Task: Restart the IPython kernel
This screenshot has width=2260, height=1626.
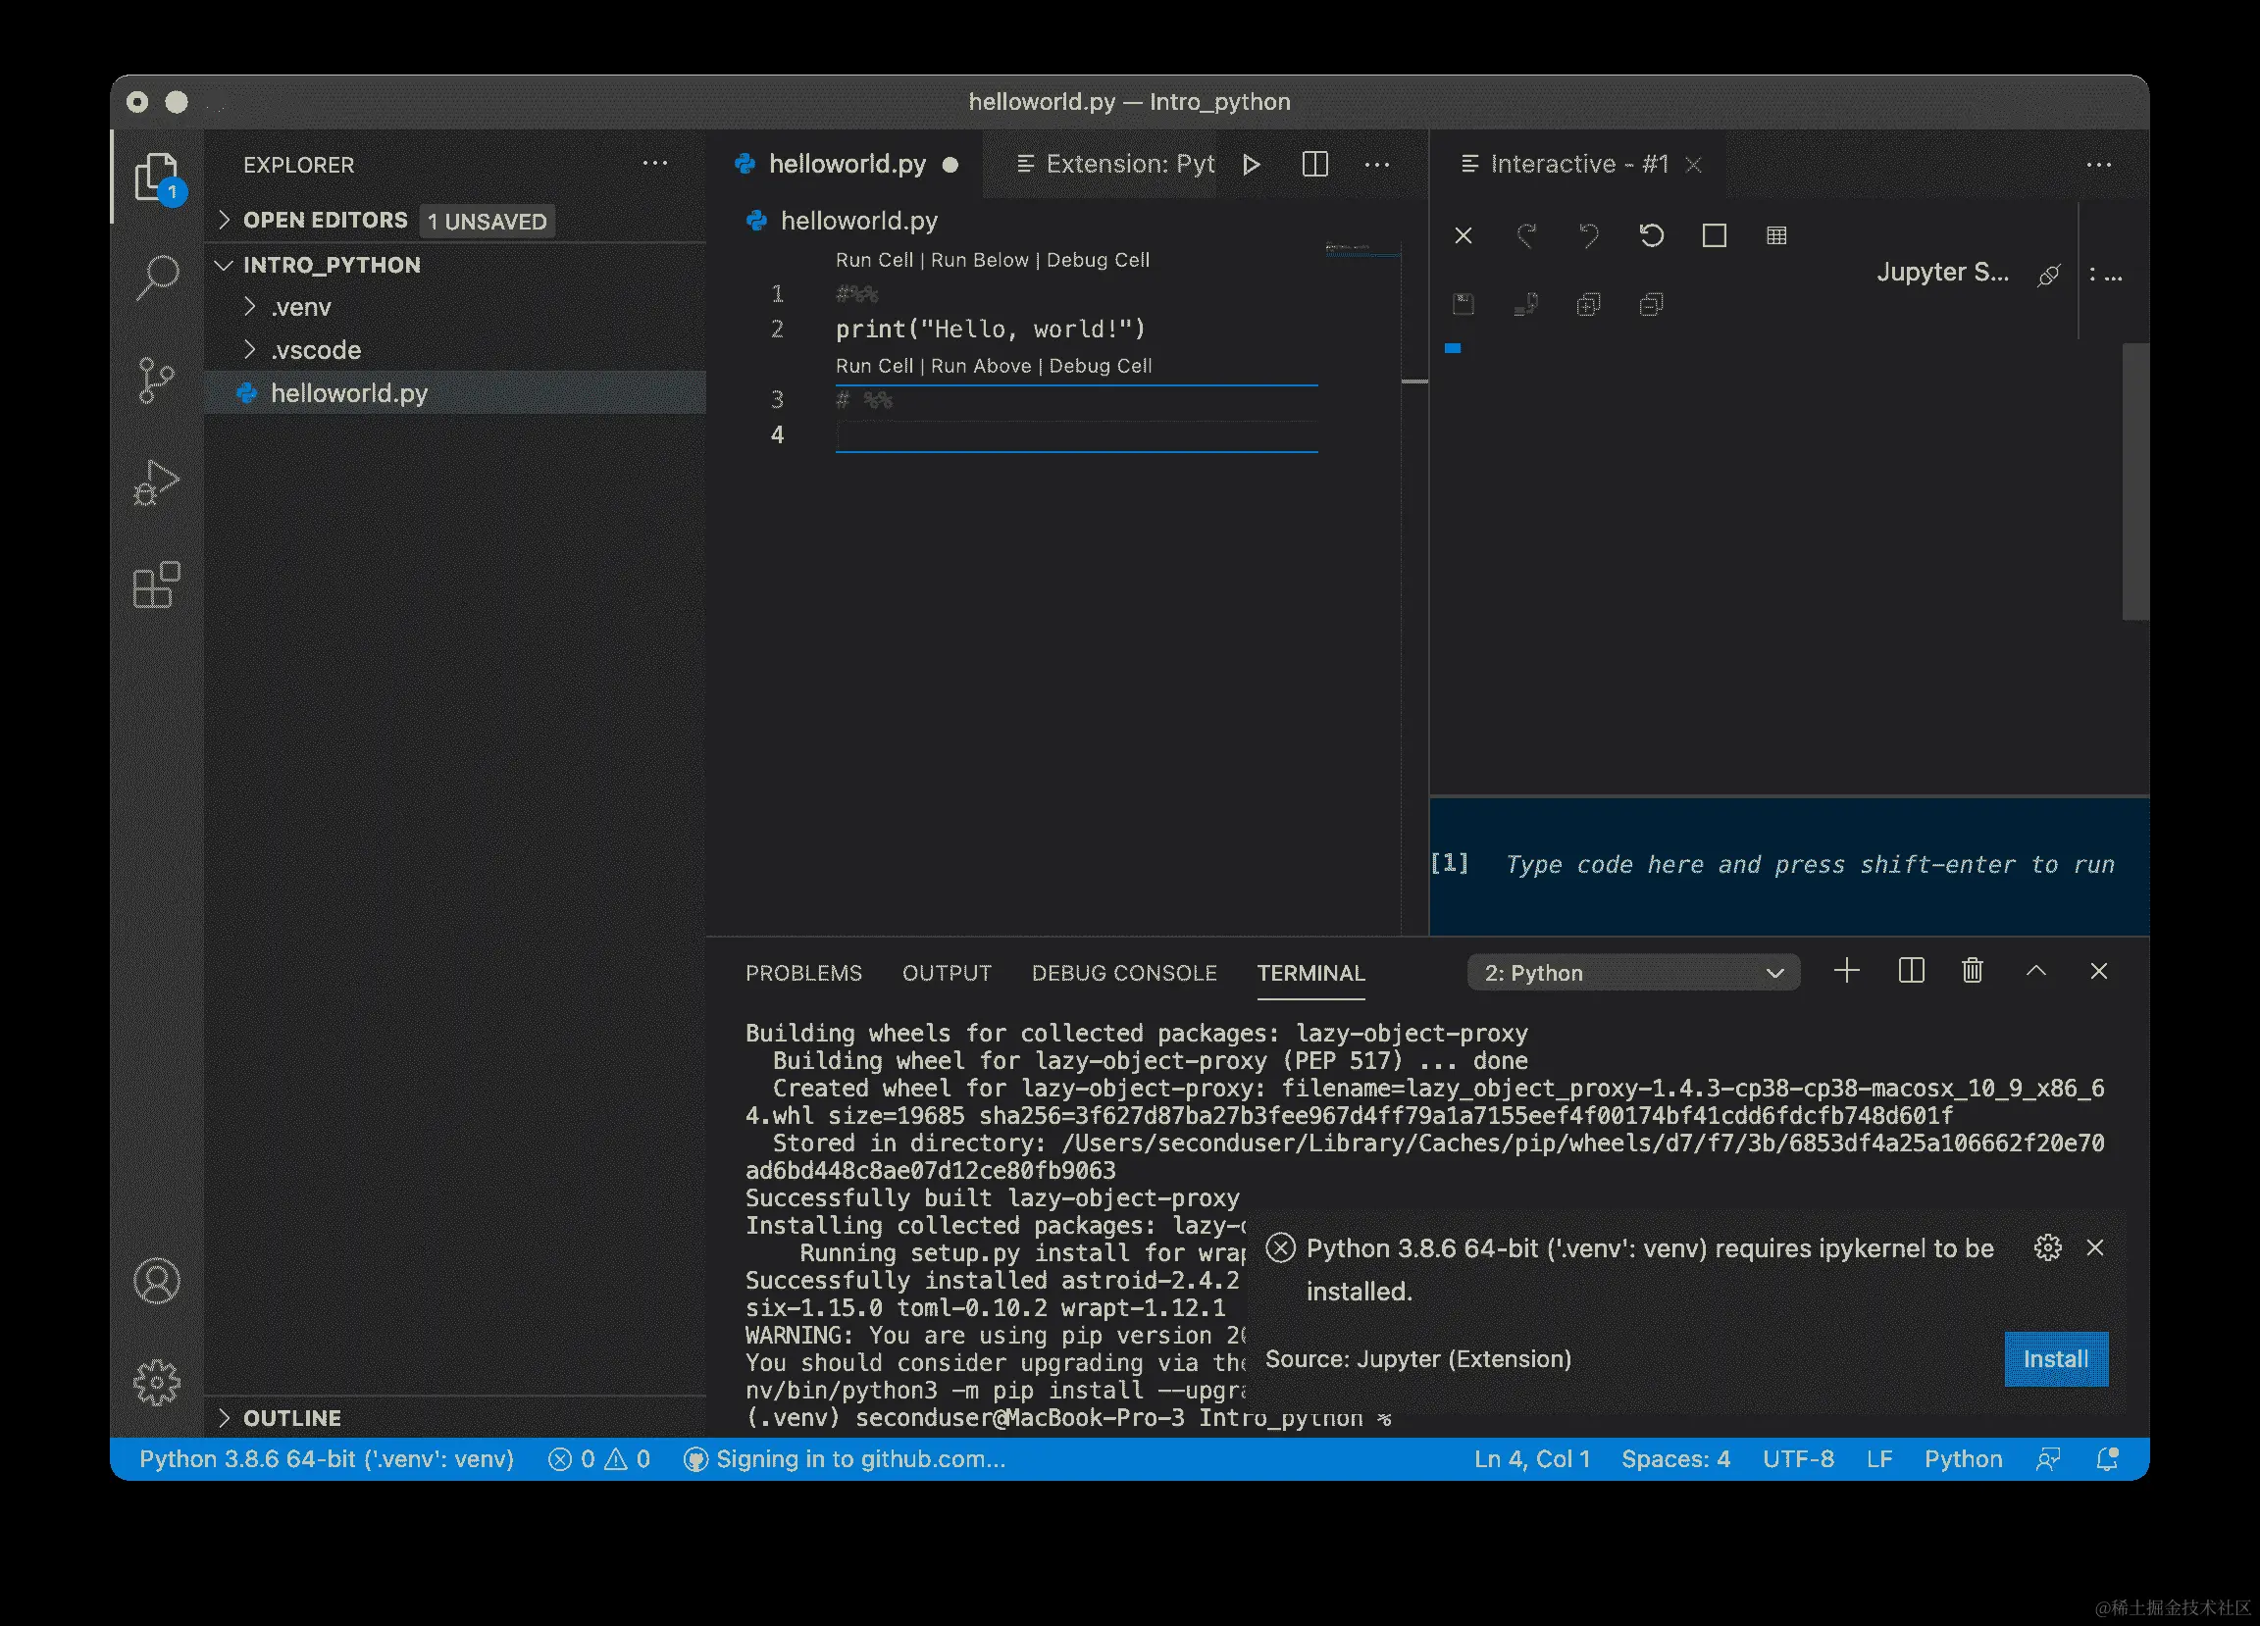Action: pos(1651,236)
